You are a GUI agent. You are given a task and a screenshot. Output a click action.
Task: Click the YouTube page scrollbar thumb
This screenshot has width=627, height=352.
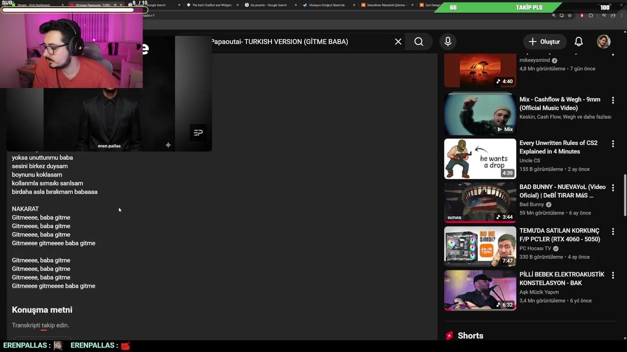pos(625,196)
